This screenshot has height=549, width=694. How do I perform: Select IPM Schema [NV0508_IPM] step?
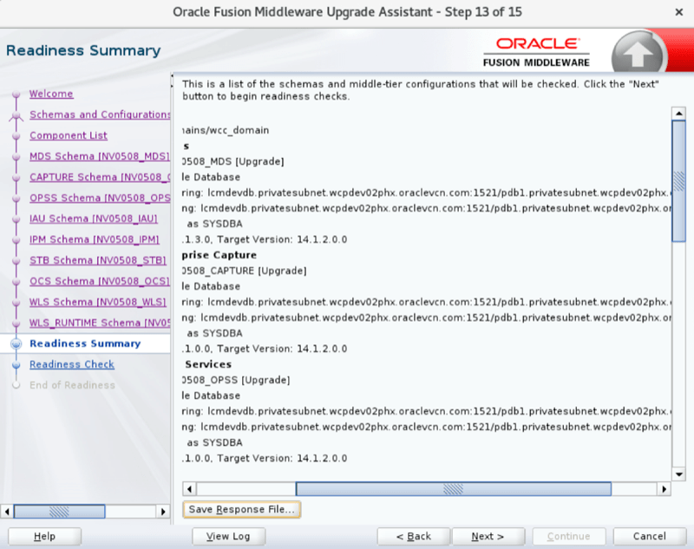[95, 239]
